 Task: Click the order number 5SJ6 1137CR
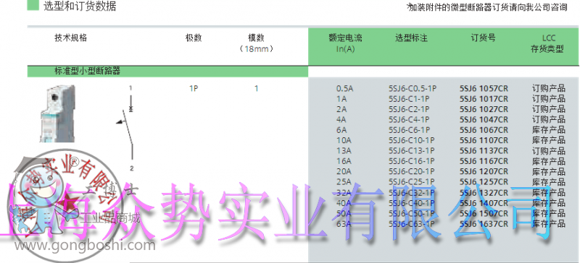(484, 150)
